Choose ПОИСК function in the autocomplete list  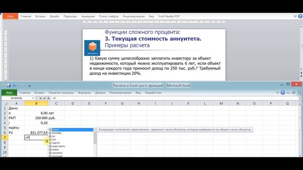point(71,150)
